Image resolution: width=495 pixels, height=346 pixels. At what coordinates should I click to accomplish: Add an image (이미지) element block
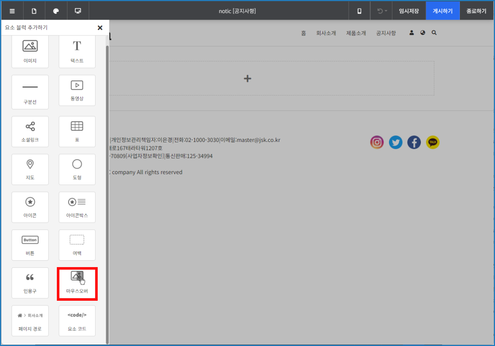point(30,51)
